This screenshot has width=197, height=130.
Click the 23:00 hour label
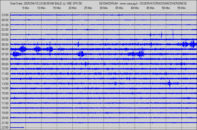(x=5, y=15)
